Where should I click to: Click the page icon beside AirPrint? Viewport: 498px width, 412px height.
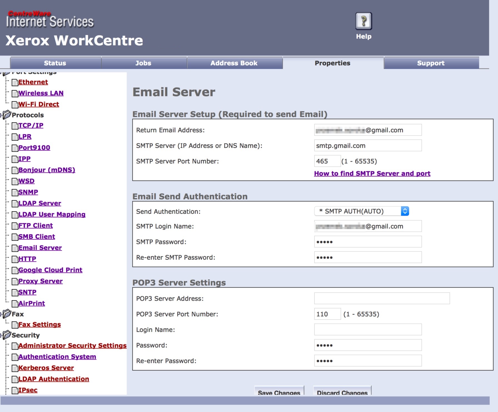(15, 304)
